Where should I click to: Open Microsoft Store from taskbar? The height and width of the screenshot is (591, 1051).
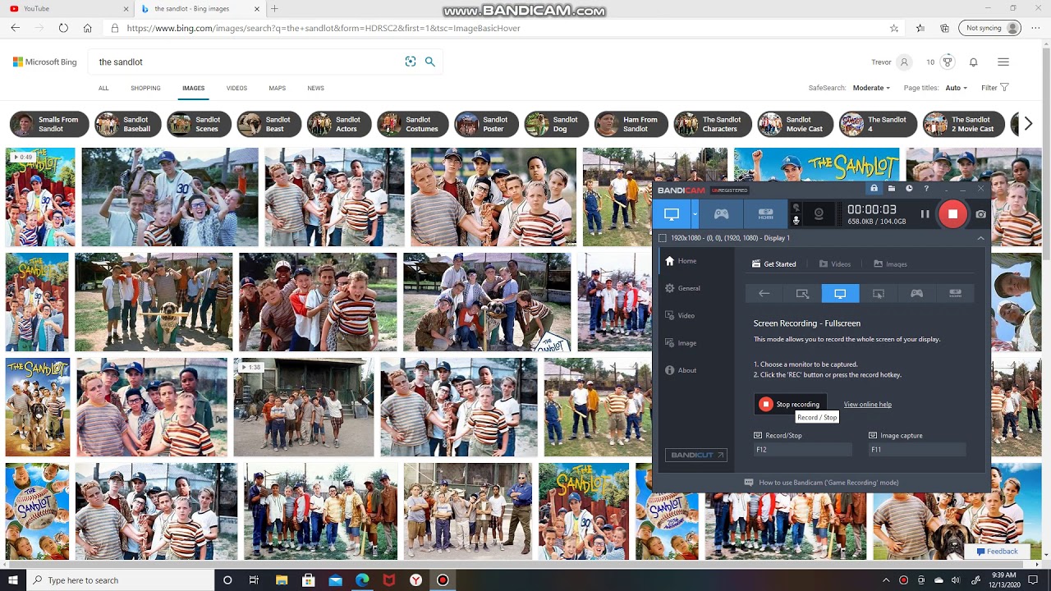tap(308, 580)
